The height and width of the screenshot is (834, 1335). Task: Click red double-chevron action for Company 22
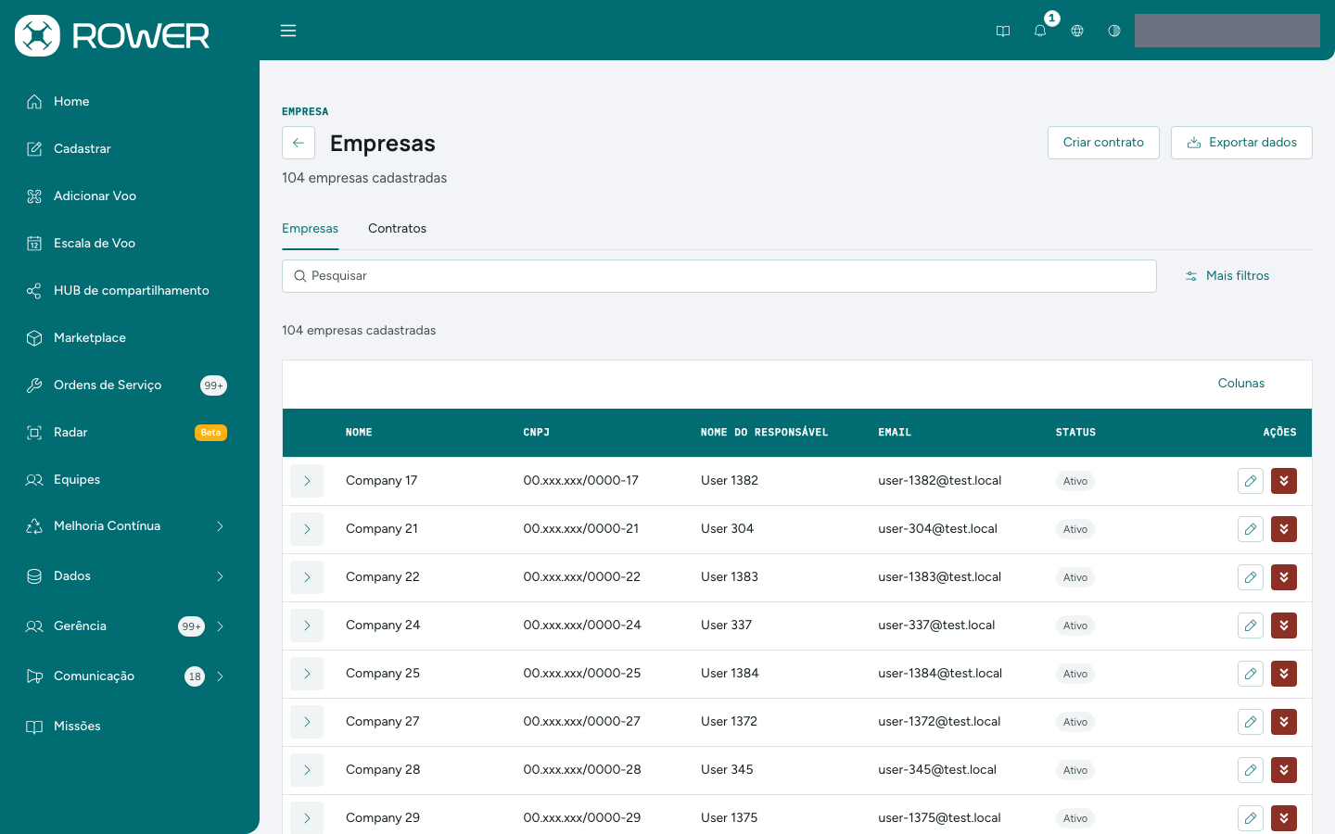[x=1284, y=577]
